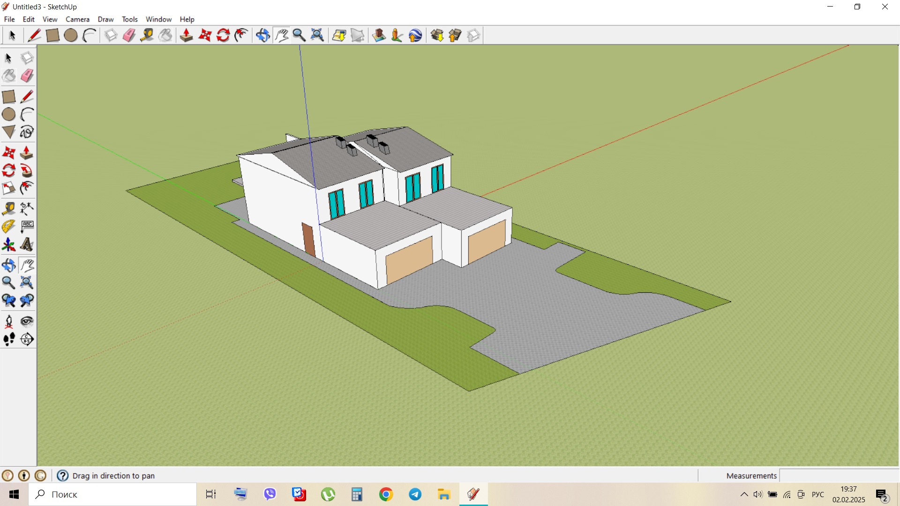
Task: Activate the Eraser tool
Action: [x=27, y=75]
